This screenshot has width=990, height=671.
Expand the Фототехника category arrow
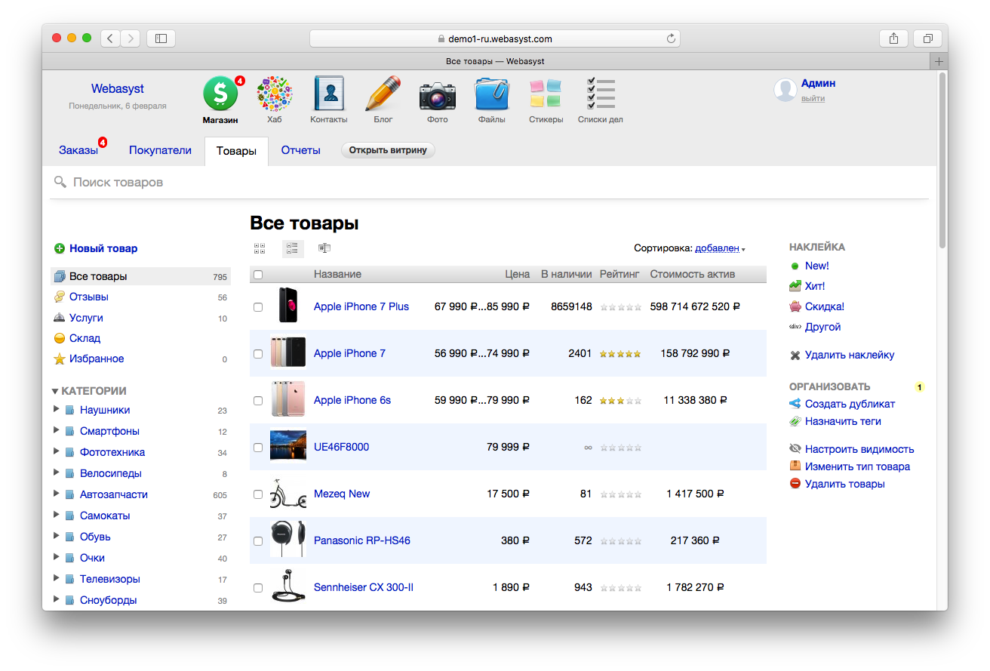(x=56, y=451)
